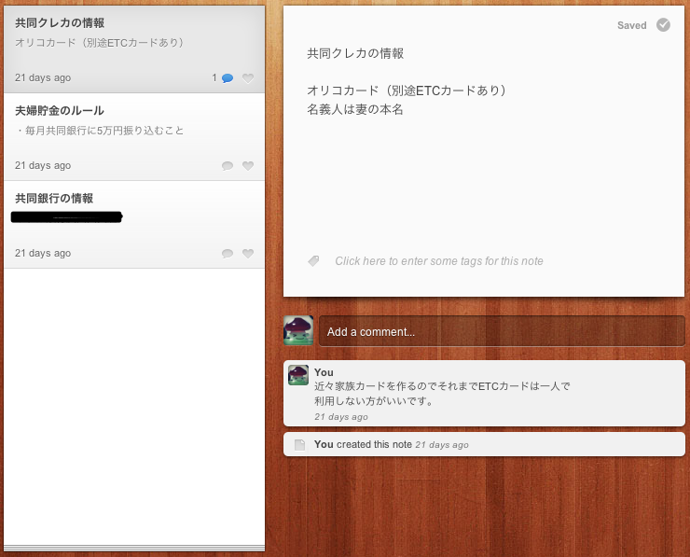The image size is (690, 557).
Task: Click the note body text 名義人は妻の本名
Action: pos(354,109)
